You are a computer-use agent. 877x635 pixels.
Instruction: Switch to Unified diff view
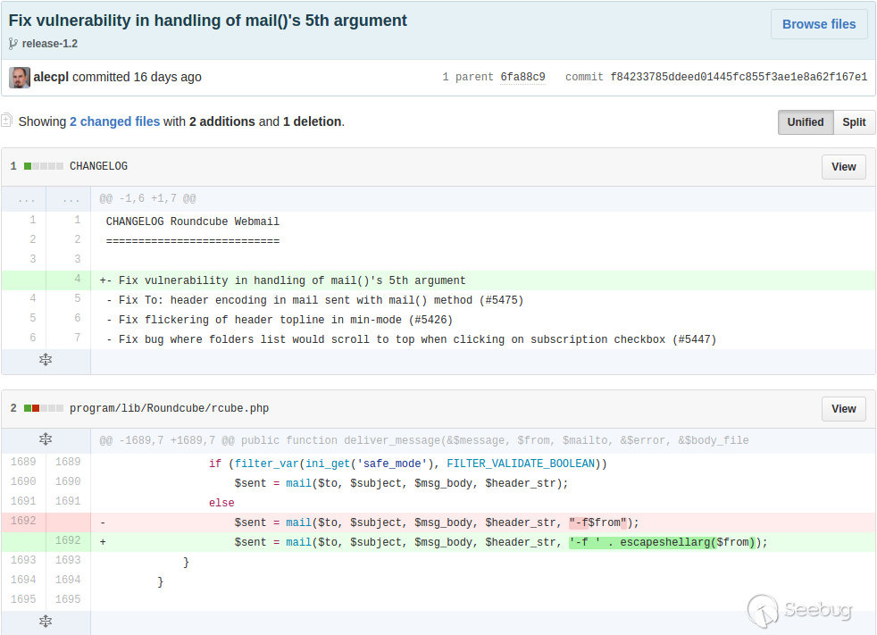click(805, 122)
